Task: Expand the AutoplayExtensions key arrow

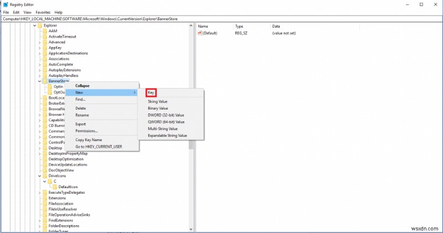Action: tap(39, 70)
